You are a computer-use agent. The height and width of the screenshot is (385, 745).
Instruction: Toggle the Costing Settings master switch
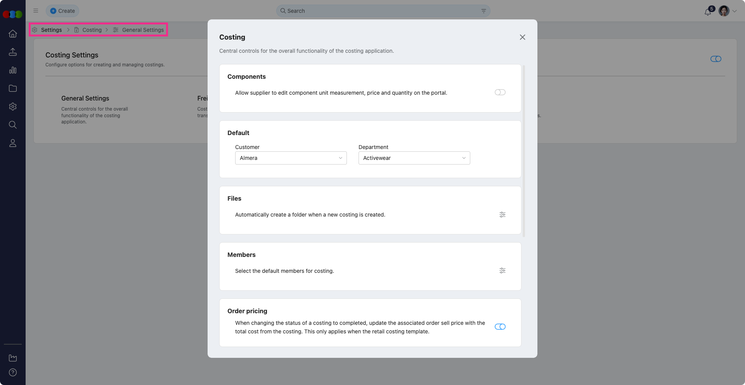[716, 59]
